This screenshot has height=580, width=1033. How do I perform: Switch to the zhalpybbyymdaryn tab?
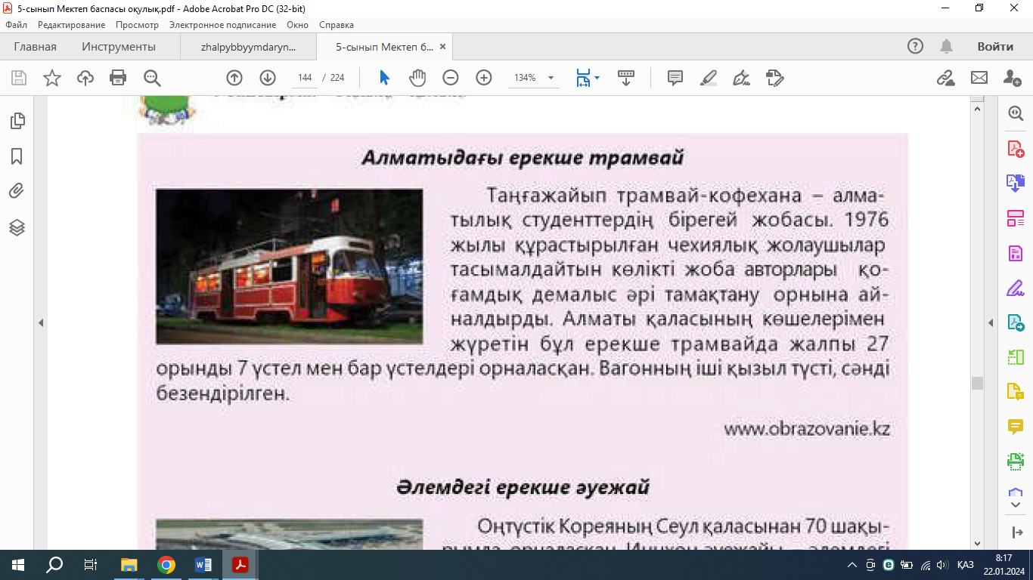(x=249, y=47)
